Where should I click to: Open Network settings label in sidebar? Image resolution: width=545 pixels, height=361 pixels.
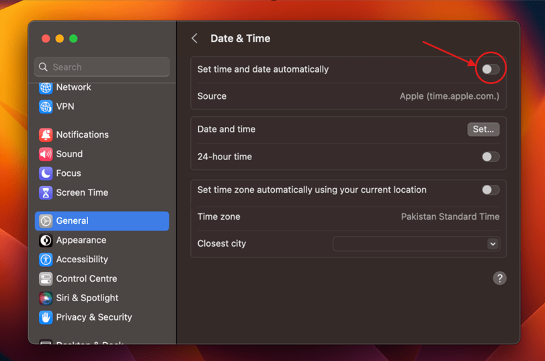(73, 87)
